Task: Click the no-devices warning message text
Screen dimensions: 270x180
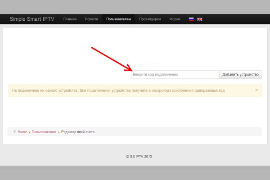Action: (118, 90)
